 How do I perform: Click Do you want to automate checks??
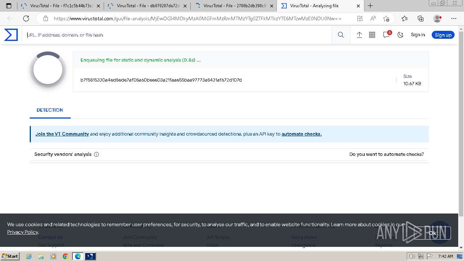point(386,154)
